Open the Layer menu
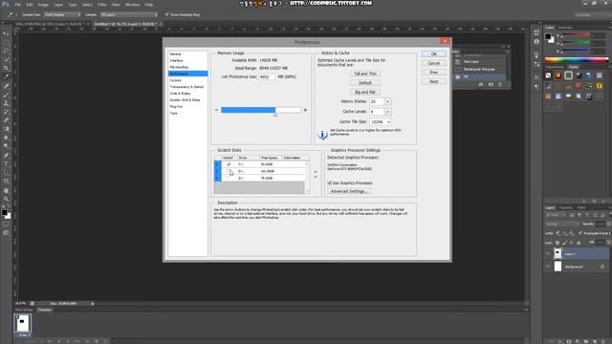This screenshot has height=344, width=612. pyautogui.click(x=58, y=5)
